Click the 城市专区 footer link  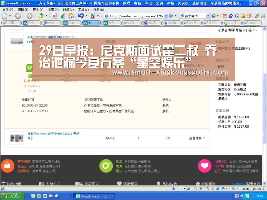pos(221,161)
